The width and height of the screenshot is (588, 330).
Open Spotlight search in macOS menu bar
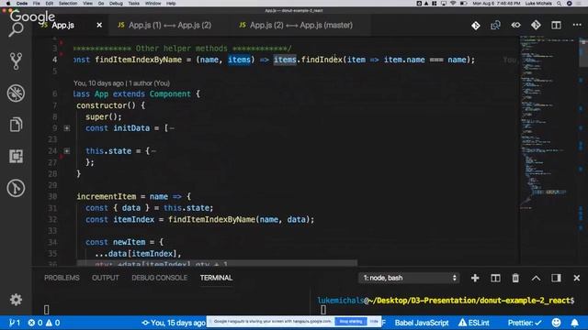560,4
